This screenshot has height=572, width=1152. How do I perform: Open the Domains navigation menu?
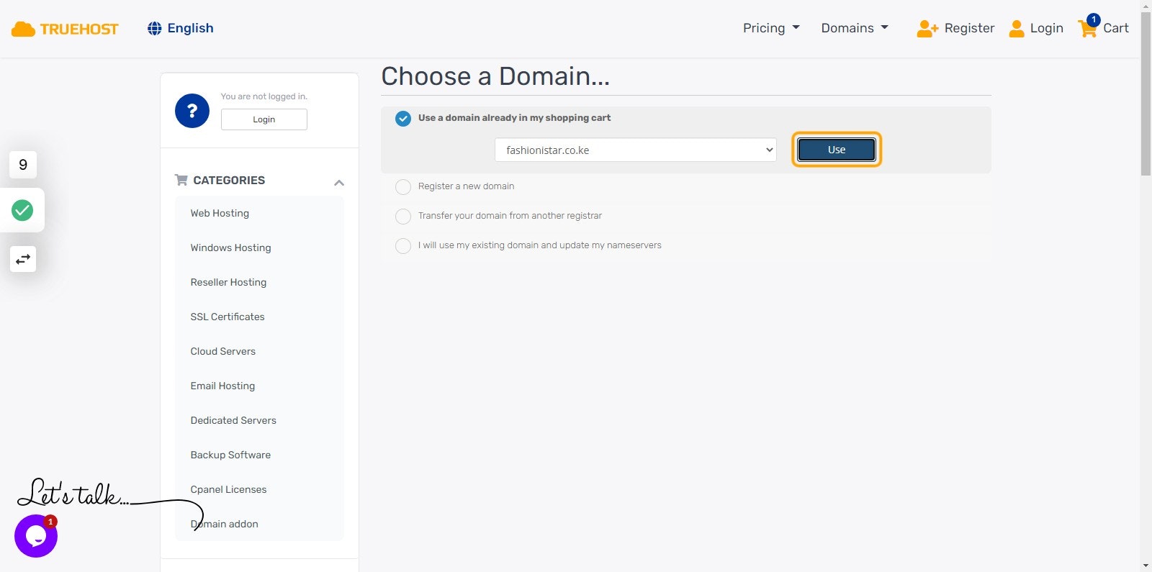tap(855, 28)
